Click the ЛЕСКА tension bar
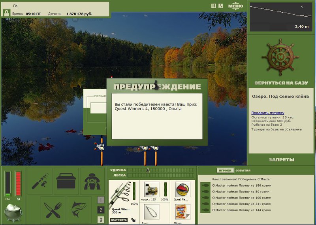The image size is (316, 225). tap(161, 175)
